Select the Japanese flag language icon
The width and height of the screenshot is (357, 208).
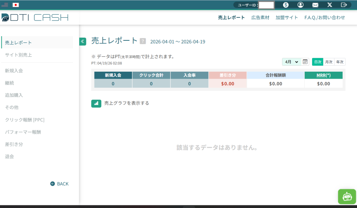(16, 5)
